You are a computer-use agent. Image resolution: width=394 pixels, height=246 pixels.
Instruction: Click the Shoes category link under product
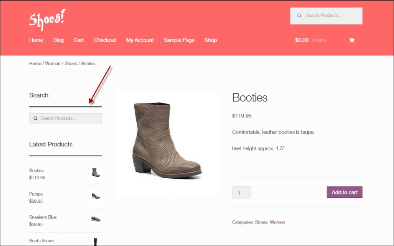click(x=261, y=222)
